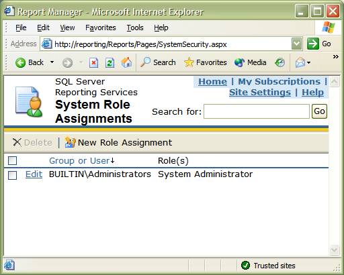Open the Edit menu
Screen dimensions: 344x275
point(43,27)
